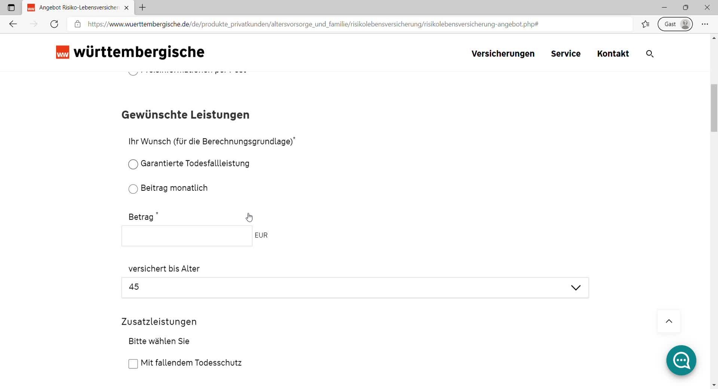The height and width of the screenshot is (389, 718).
Task: Open the Versicherungen menu
Action: click(x=503, y=54)
